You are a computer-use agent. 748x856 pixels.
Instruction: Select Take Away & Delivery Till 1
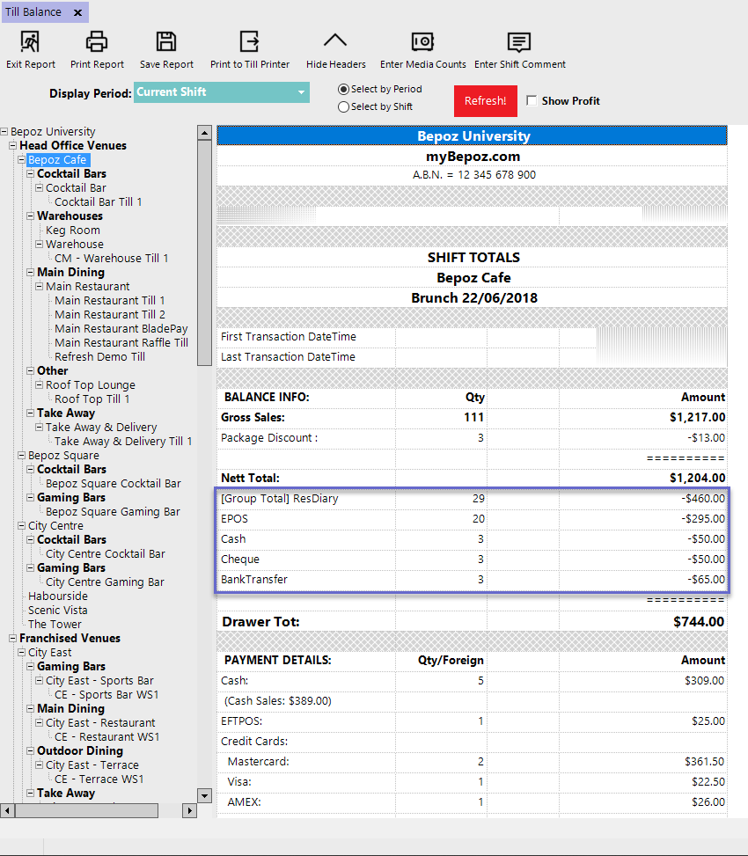point(123,442)
